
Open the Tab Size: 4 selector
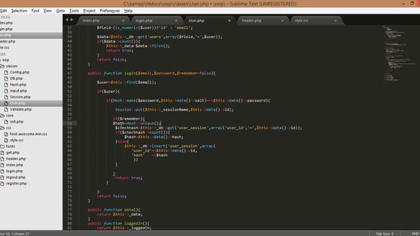385,233
